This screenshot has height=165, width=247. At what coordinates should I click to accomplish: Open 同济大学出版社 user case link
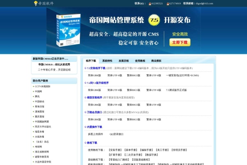pyautogui.click(x=43, y=127)
